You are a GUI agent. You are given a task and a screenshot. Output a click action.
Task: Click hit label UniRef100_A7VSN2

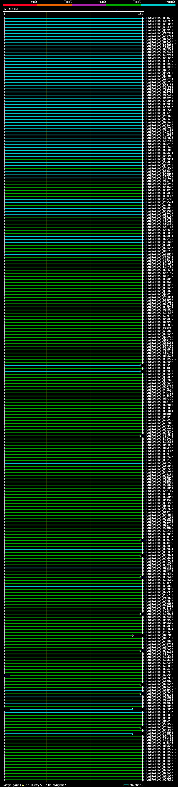[x=160, y=675]
